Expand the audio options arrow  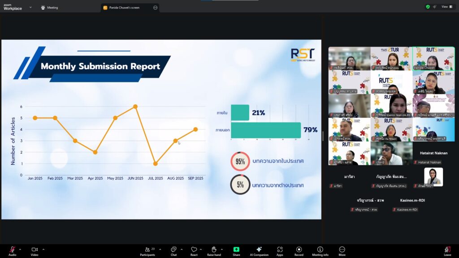click(x=21, y=249)
